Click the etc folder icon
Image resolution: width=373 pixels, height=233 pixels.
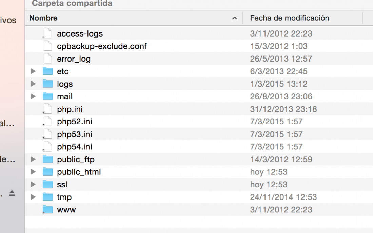47,71
